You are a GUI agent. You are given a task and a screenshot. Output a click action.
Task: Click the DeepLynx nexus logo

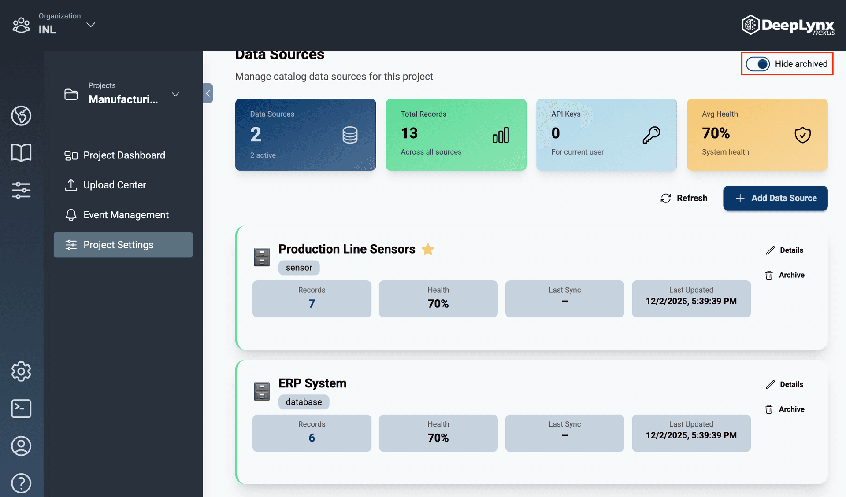coord(788,25)
